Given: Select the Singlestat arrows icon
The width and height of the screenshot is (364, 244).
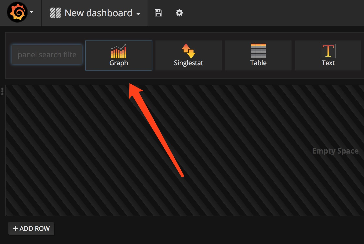Looking at the screenshot, I should (189, 51).
